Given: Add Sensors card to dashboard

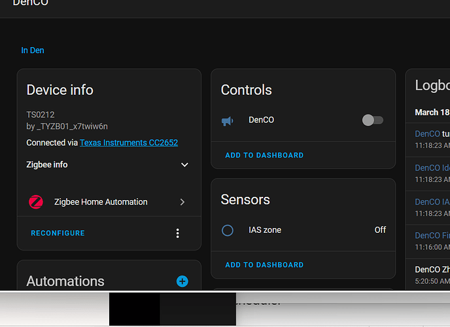Looking at the screenshot, I should pos(264,265).
